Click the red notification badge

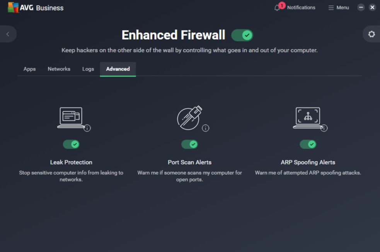pyautogui.click(x=280, y=4)
